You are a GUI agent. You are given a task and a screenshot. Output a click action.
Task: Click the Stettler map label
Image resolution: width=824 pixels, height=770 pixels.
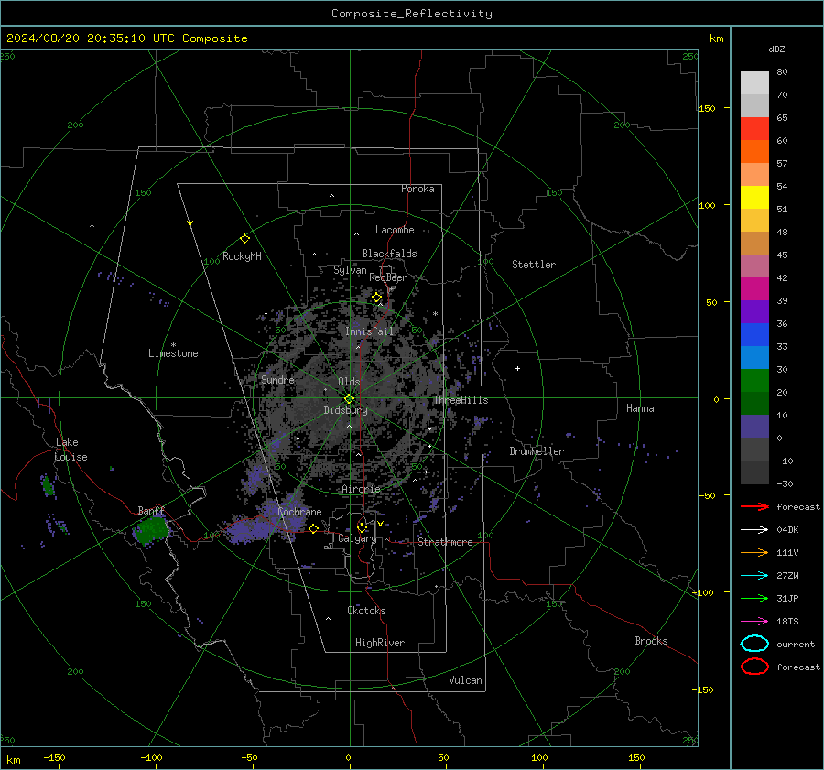click(534, 265)
